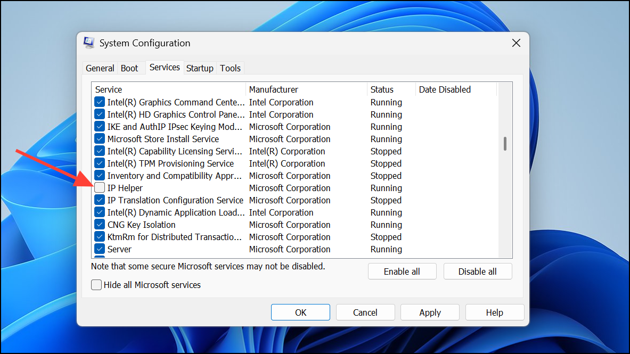Screen dimensions: 630x354
Task: Select the Services tab
Action: click(x=165, y=68)
